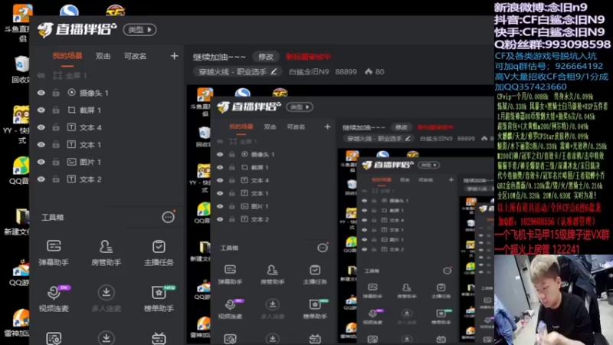
Task: Click the fullscreen type icon of 全屏 1
Action: coord(57,75)
